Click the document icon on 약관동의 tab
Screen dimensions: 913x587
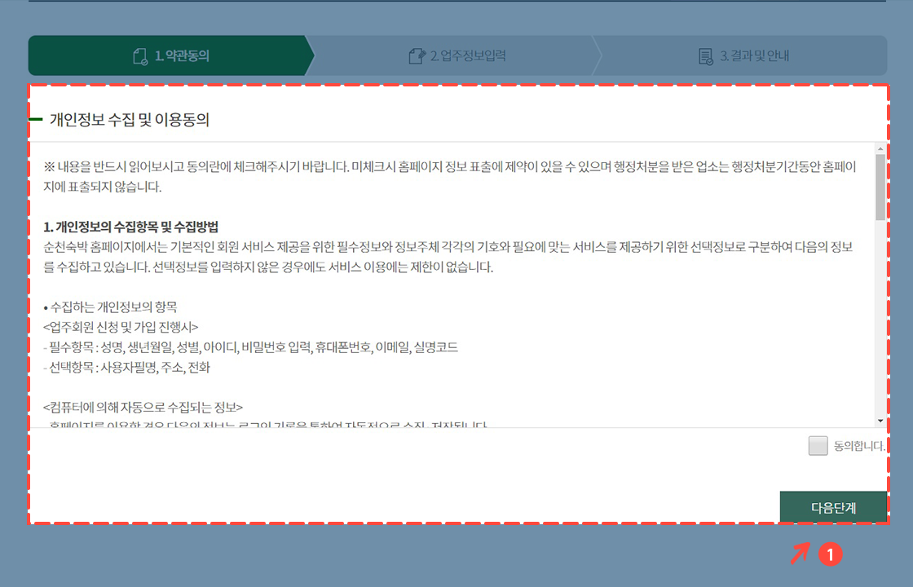pos(140,55)
